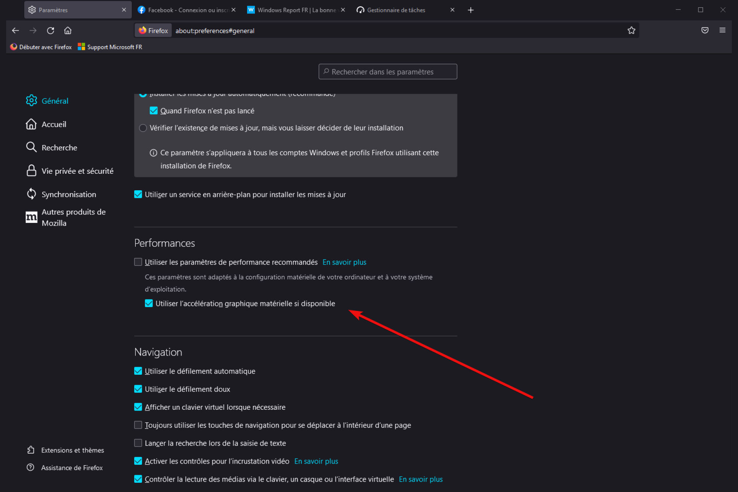Click the Débuter avec Firefox bookmark icon
Viewport: 738px width, 492px height.
[x=14, y=47]
